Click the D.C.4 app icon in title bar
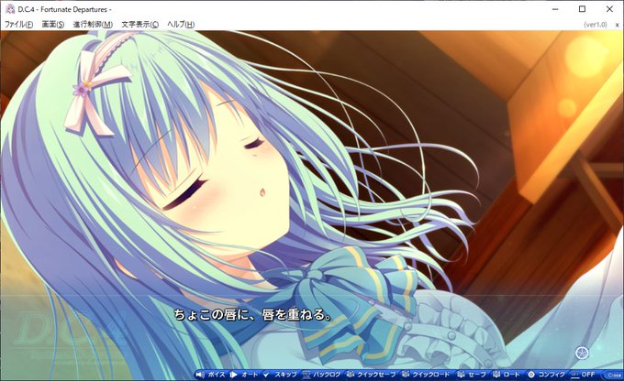The height and width of the screenshot is (381, 624). pyautogui.click(x=10, y=9)
